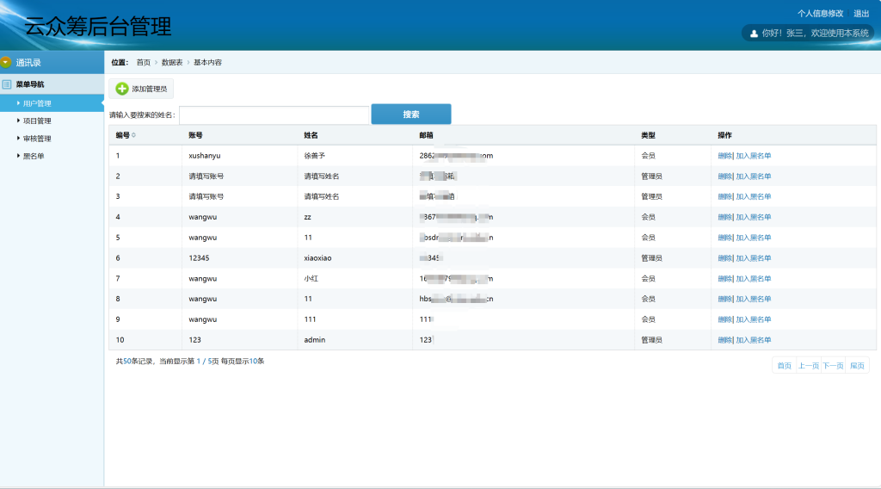This screenshot has width=881, height=489.
Task: Click pagination 首页 button
Action: point(785,366)
